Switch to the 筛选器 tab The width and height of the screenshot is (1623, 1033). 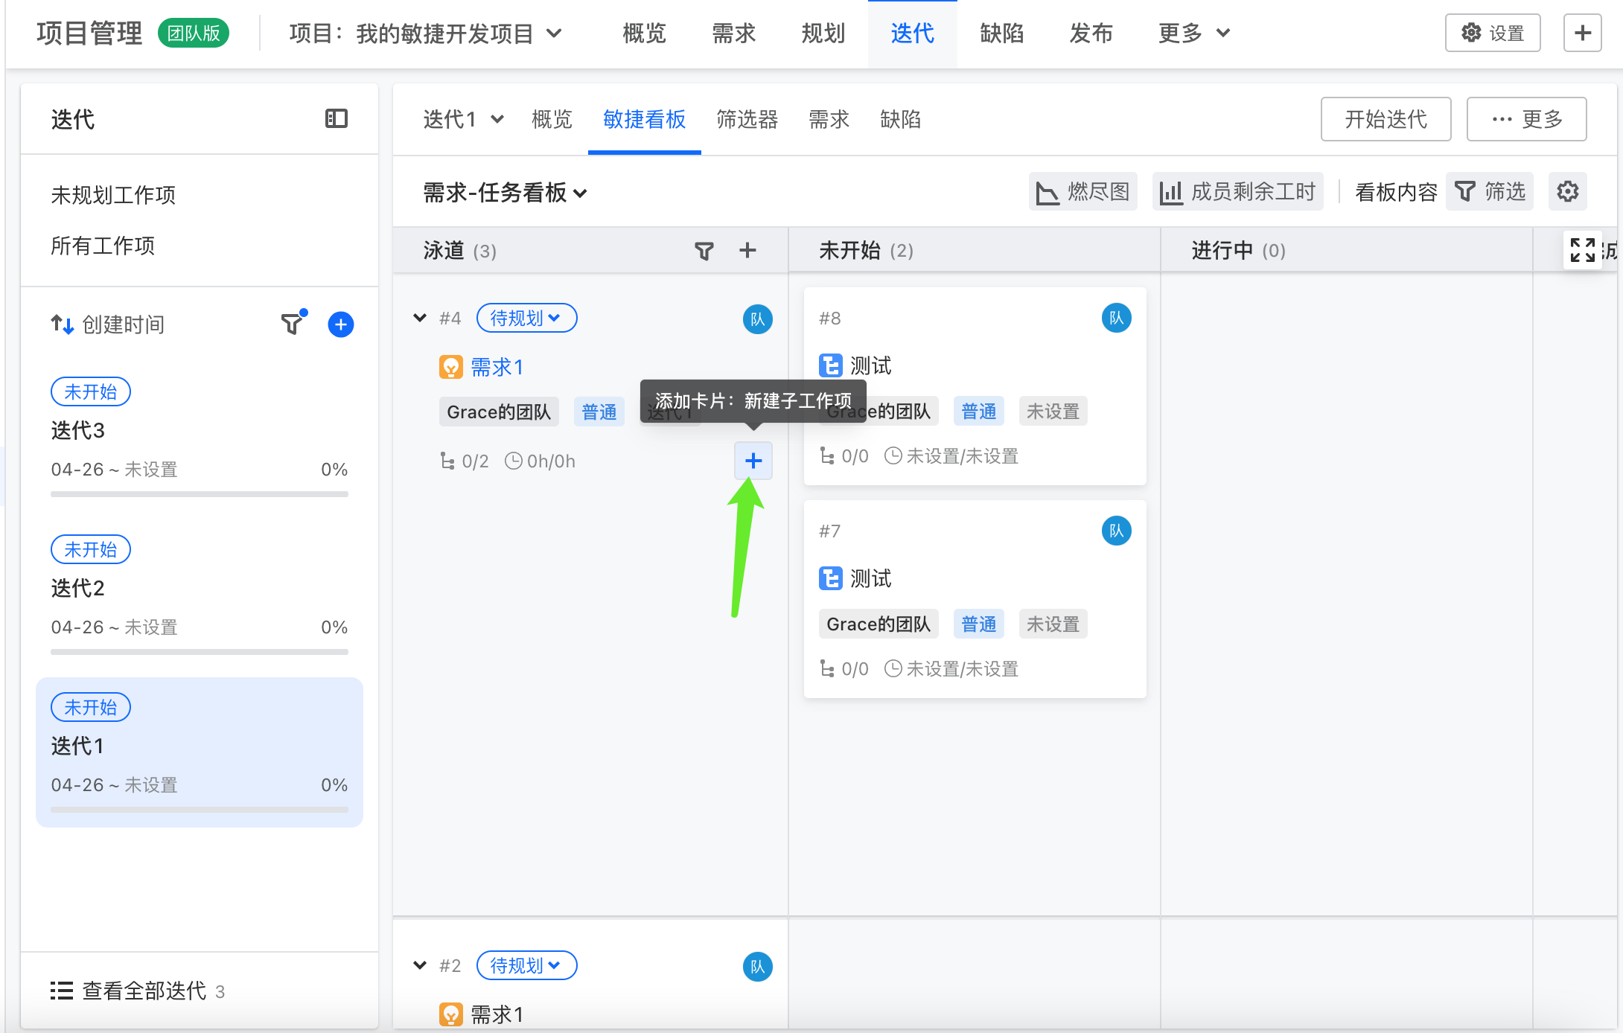pyautogui.click(x=747, y=119)
